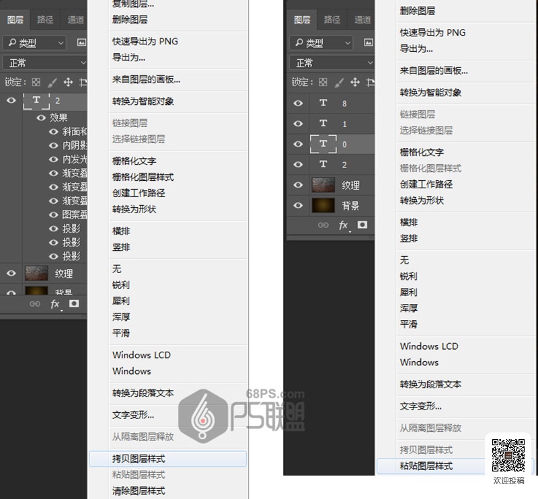Select text layer 0 T icon in right panel

tap(323, 144)
